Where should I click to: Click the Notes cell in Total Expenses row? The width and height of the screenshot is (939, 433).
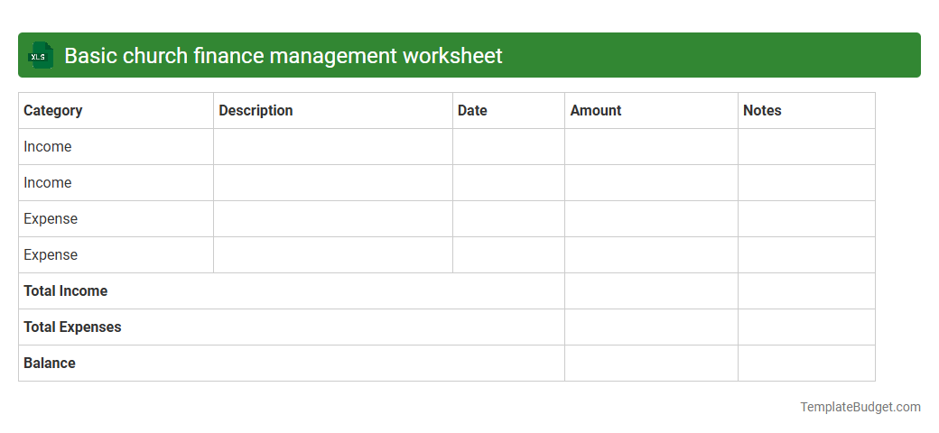coord(806,327)
